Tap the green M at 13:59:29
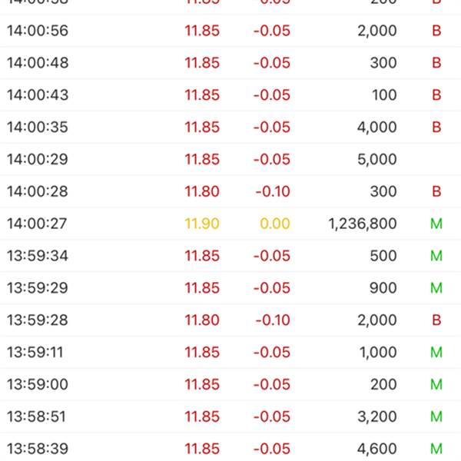 coord(436,288)
